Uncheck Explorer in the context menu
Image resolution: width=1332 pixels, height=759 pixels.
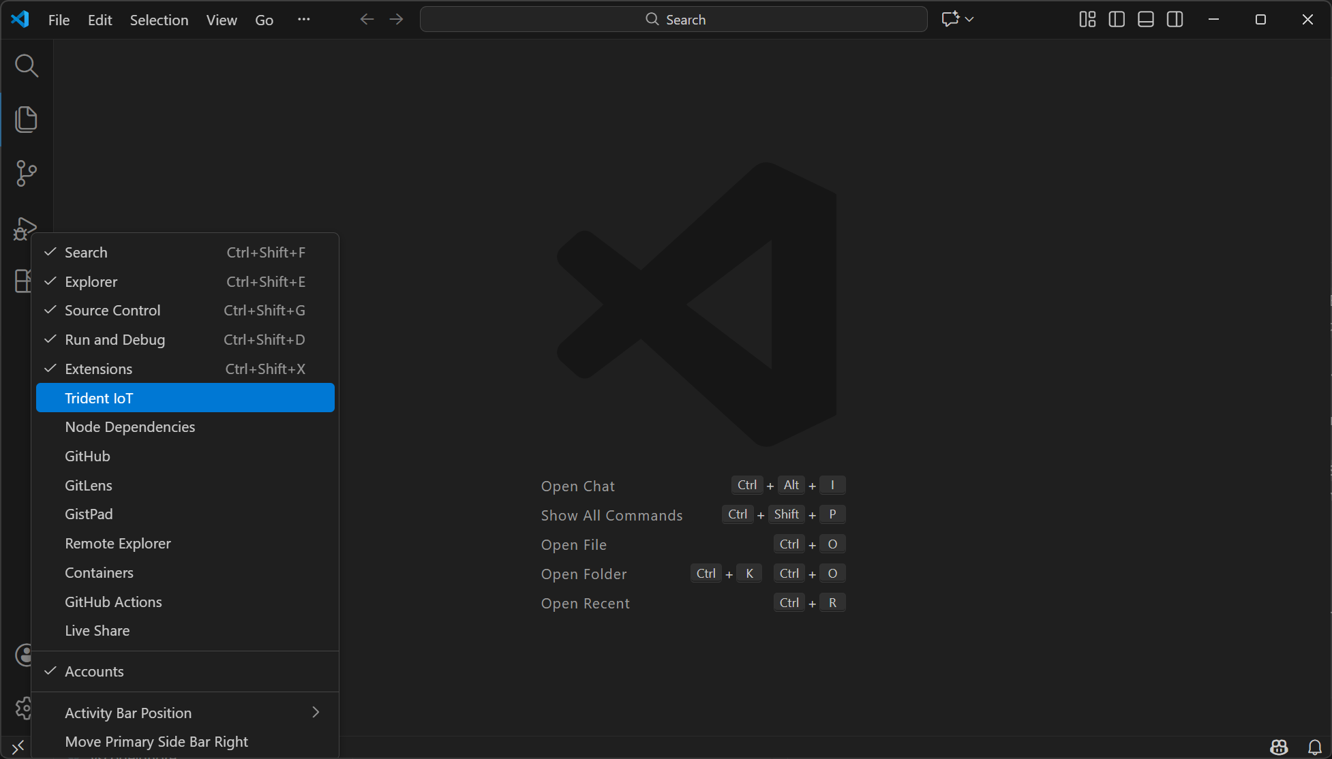point(185,281)
